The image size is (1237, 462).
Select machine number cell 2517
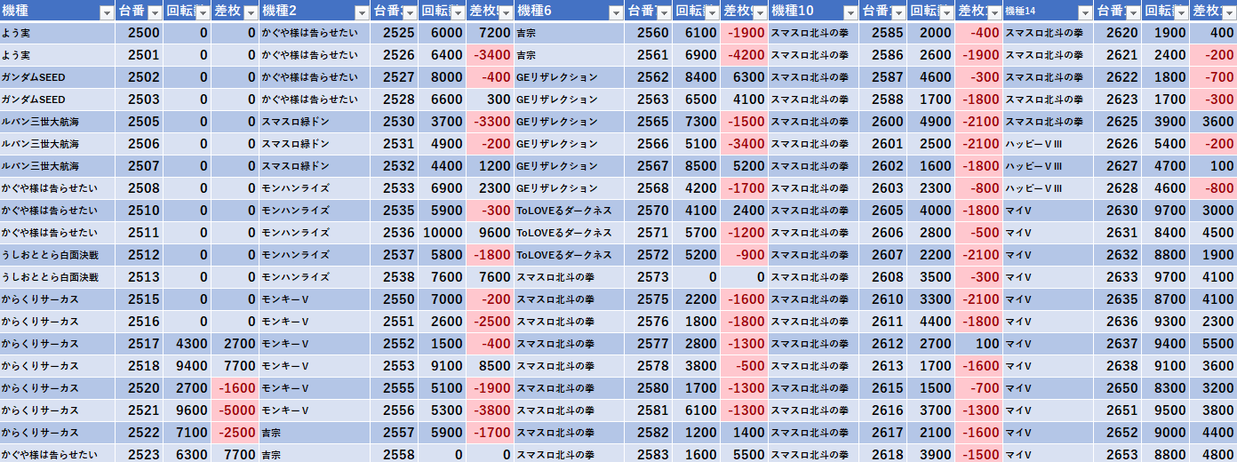click(140, 344)
